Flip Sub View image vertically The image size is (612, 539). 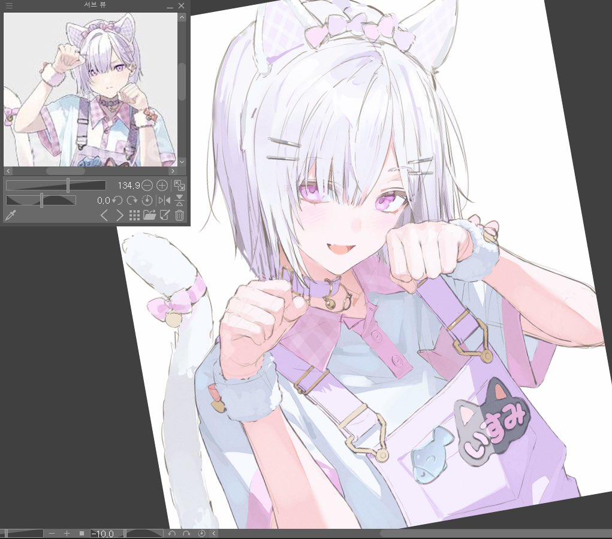[x=179, y=201]
